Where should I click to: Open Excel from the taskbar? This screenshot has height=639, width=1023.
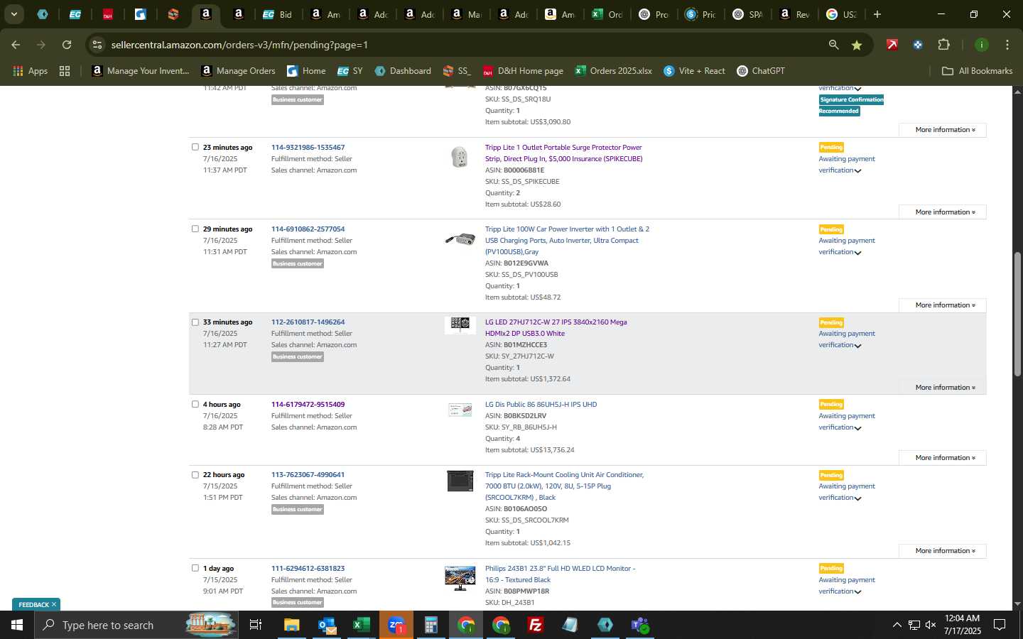pyautogui.click(x=362, y=625)
